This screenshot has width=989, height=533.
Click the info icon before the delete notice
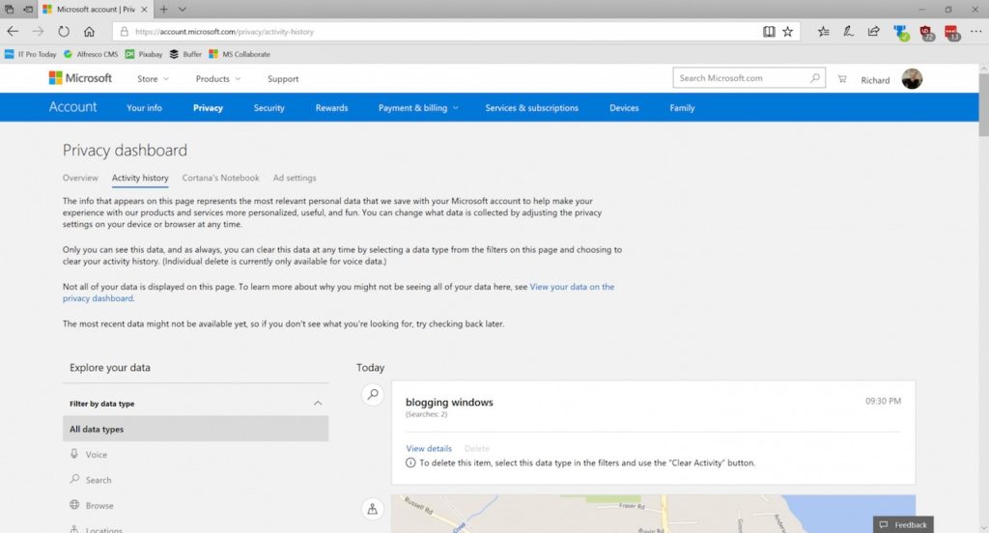tap(410, 463)
